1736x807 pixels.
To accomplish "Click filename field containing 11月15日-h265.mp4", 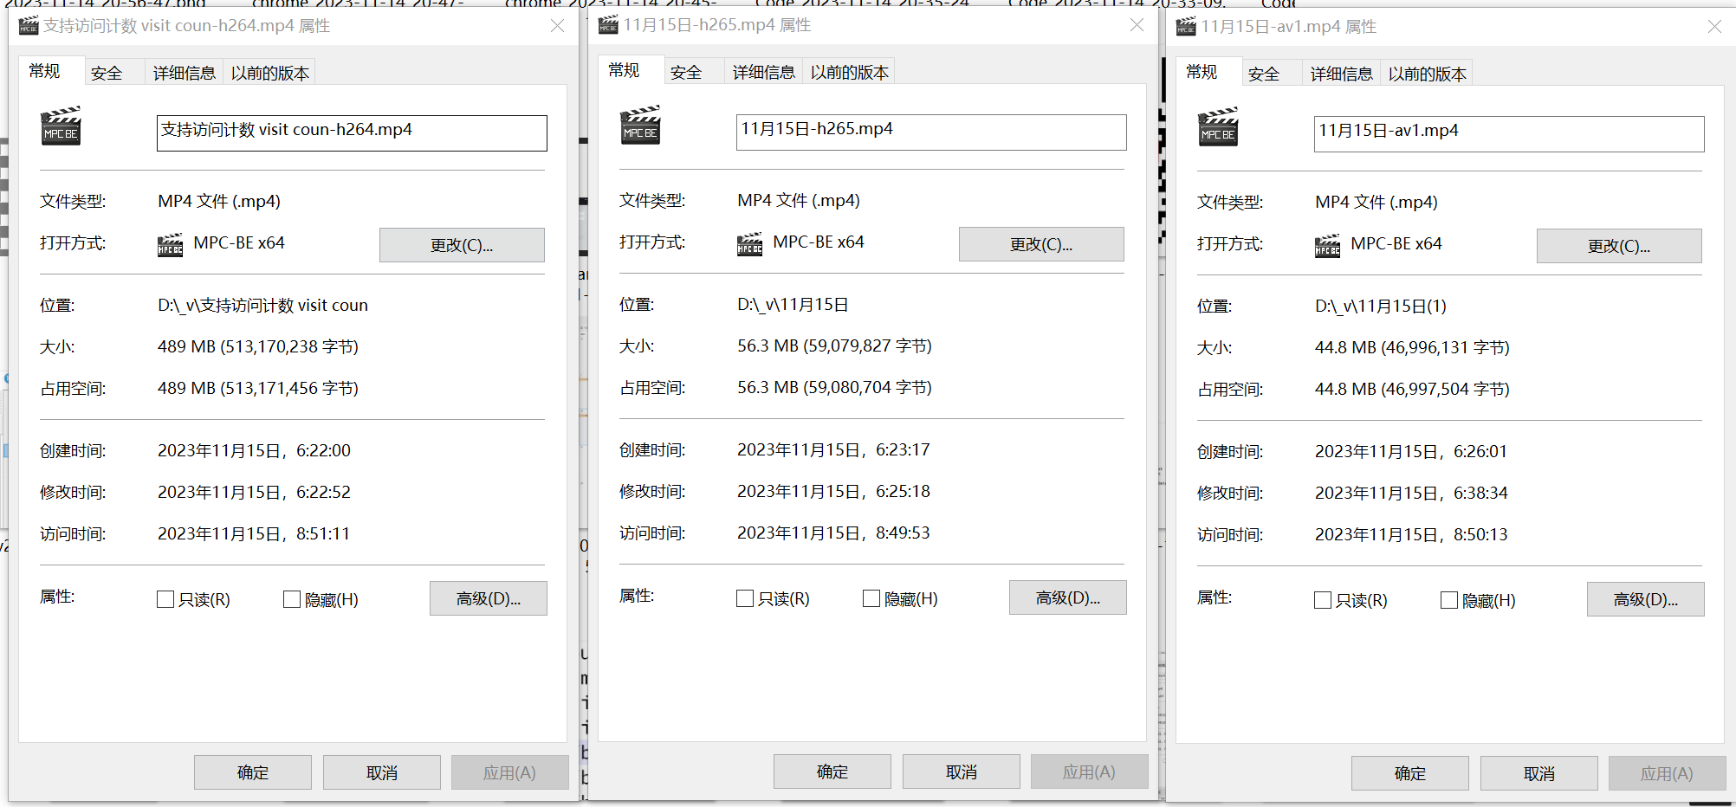I will 930,132.
